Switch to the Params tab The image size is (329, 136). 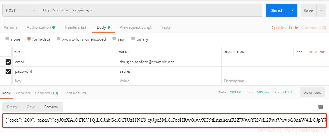pyautogui.click(x=10, y=27)
